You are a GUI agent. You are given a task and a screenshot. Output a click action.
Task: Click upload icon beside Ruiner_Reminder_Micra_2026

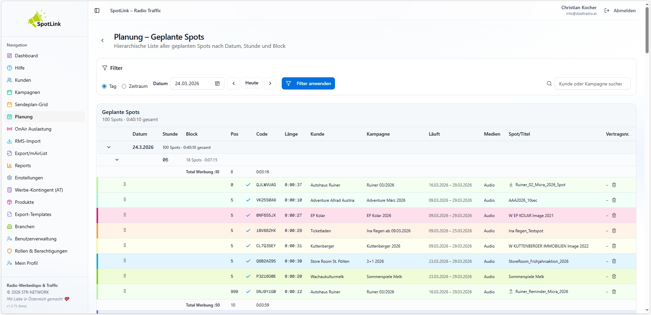point(511,292)
